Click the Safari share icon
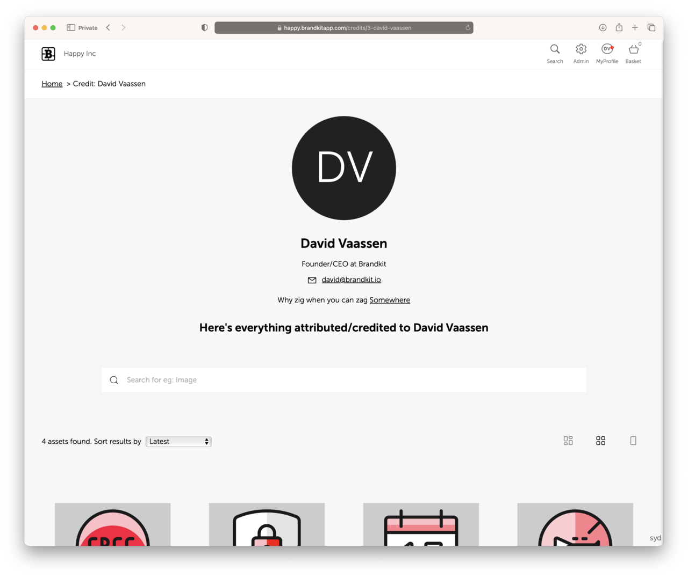Image resolution: width=688 pixels, height=578 pixels. (x=619, y=27)
